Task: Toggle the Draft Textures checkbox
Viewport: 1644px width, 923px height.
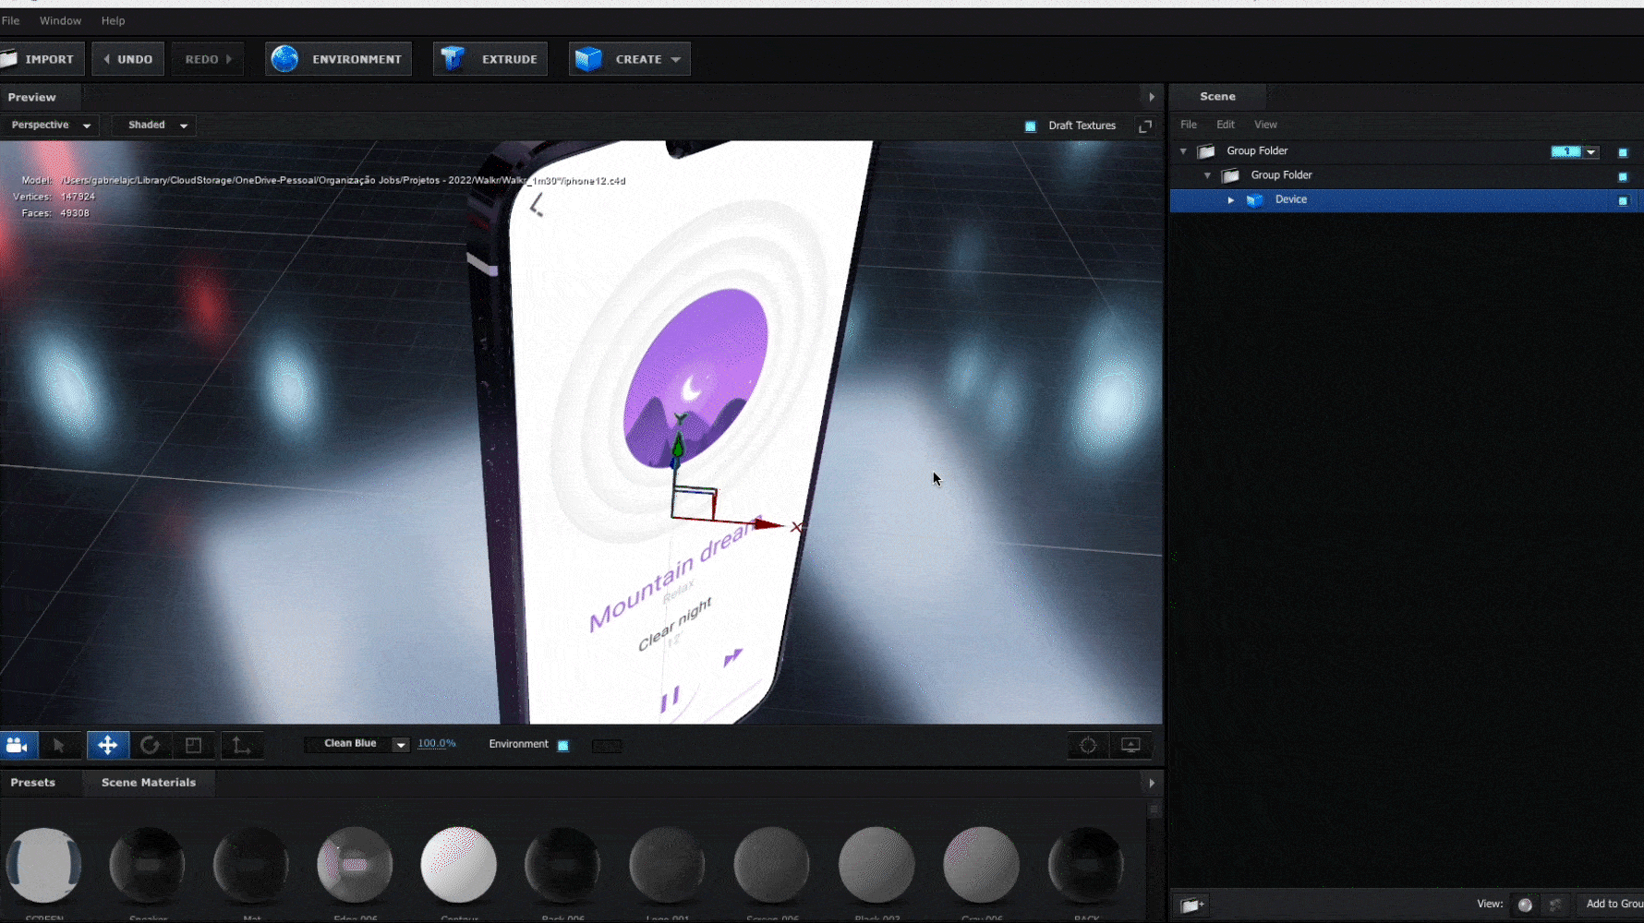Action: click(1030, 126)
